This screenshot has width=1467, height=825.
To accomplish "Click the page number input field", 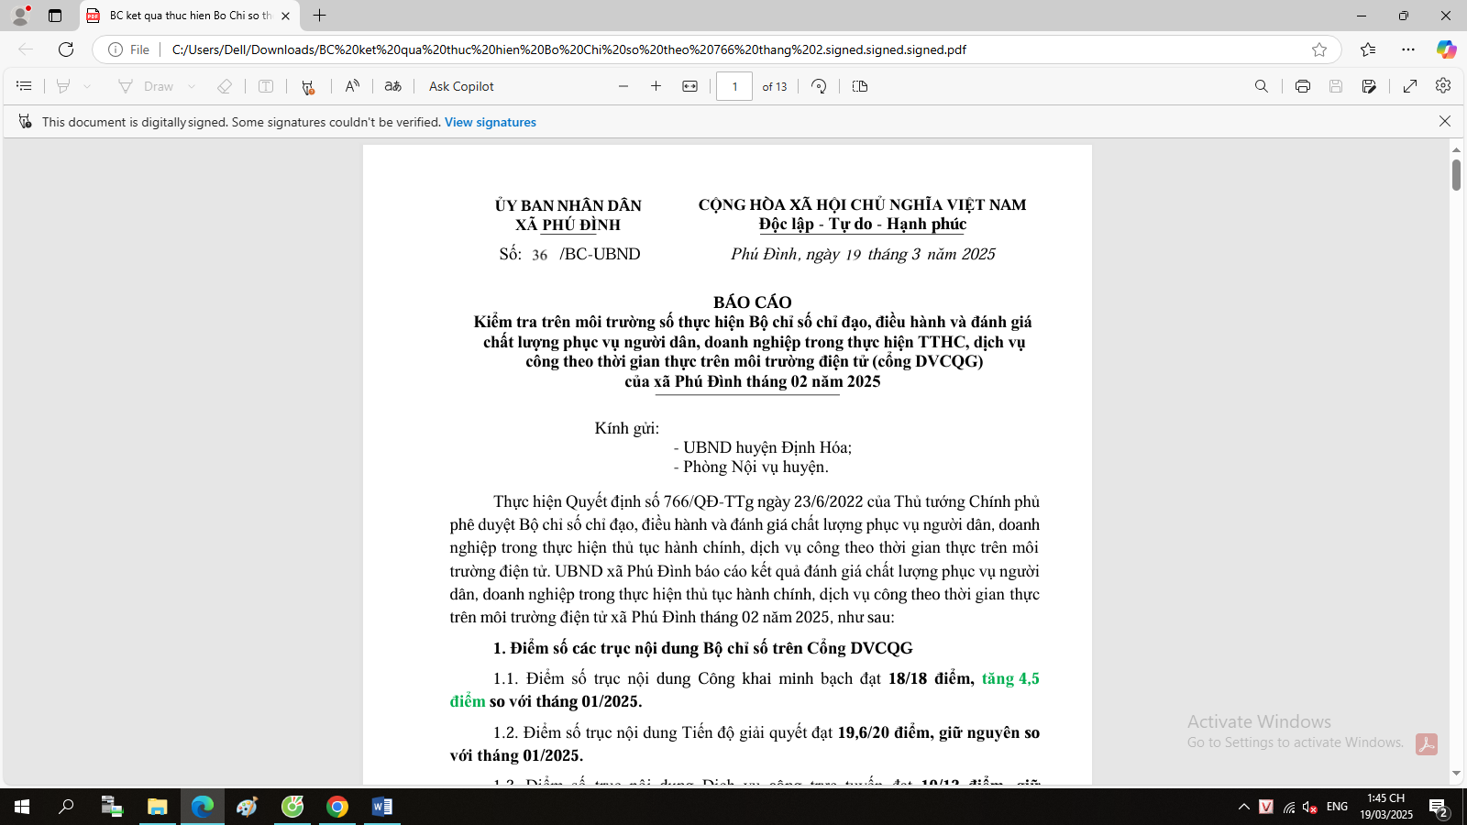I will [734, 86].
